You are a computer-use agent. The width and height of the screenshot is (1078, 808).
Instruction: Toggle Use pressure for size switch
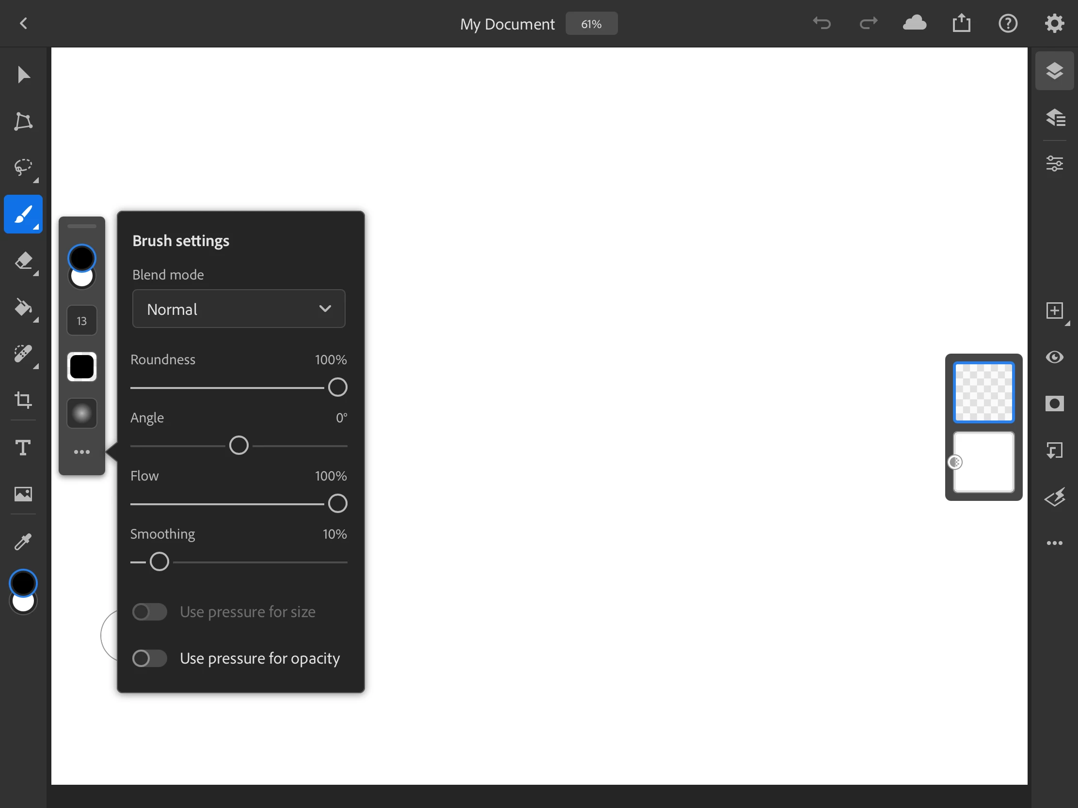click(x=150, y=612)
